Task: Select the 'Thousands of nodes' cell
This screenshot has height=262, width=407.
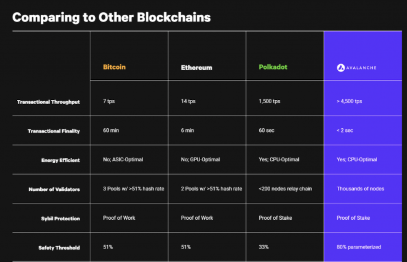Action: [x=360, y=189]
